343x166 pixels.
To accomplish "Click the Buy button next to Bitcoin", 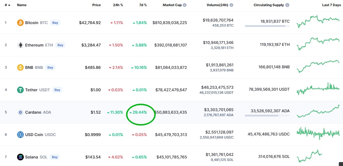I will point(55,23).
